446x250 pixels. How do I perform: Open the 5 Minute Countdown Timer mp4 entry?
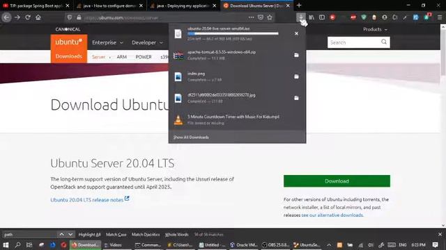[237, 119]
